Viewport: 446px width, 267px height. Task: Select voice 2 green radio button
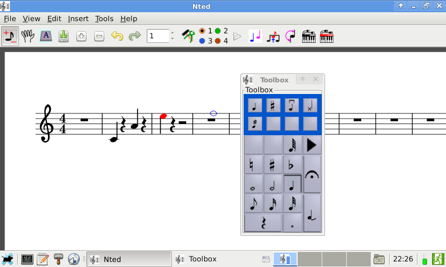pos(218,31)
